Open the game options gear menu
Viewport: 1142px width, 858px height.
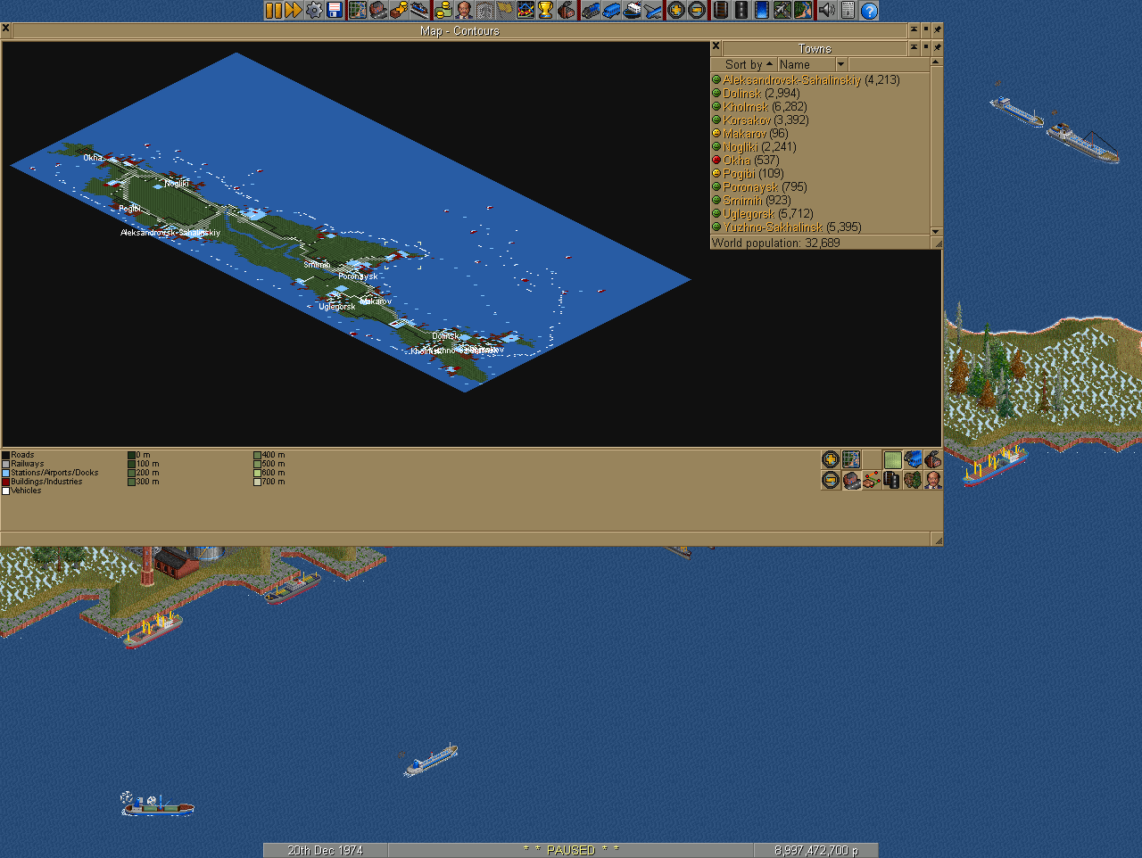(x=313, y=10)
